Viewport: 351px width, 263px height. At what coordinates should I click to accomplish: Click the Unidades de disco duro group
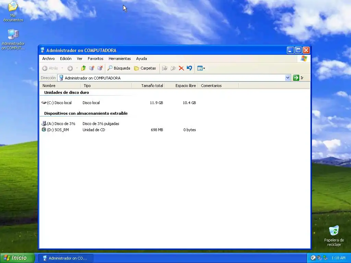pyautogui.click(x=66, y=92)
